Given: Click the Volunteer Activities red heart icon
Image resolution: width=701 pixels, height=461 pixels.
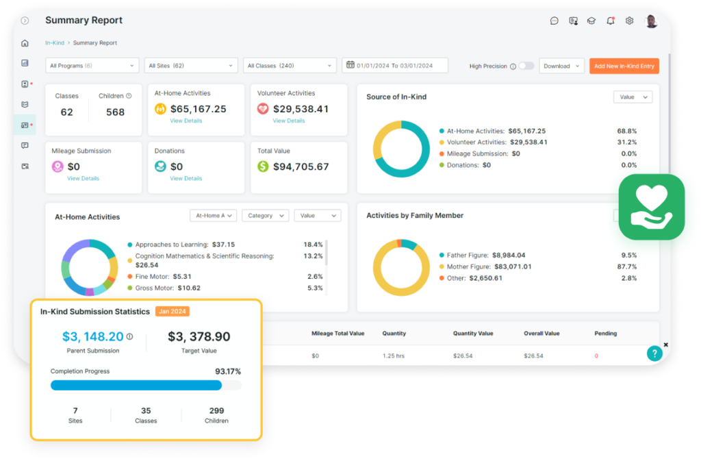Looking at the screenshot, I should point(263,109).
